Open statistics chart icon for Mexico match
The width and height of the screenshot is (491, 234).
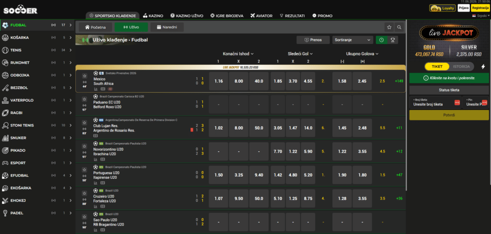pyautogui.click(x=96, y=89)
